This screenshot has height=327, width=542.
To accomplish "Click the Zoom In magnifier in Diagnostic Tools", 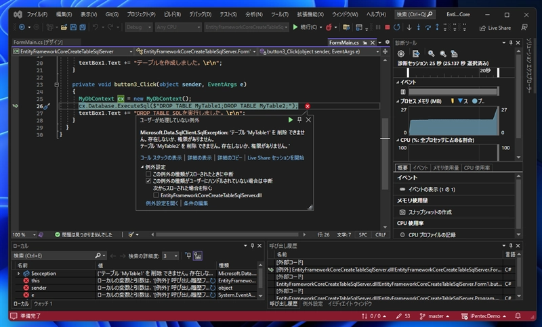I will pos(431,54).
